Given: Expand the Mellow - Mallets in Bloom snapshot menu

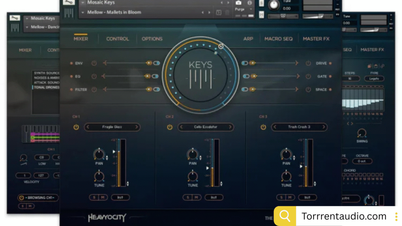Looking at the screenshot, I should 84,12.
